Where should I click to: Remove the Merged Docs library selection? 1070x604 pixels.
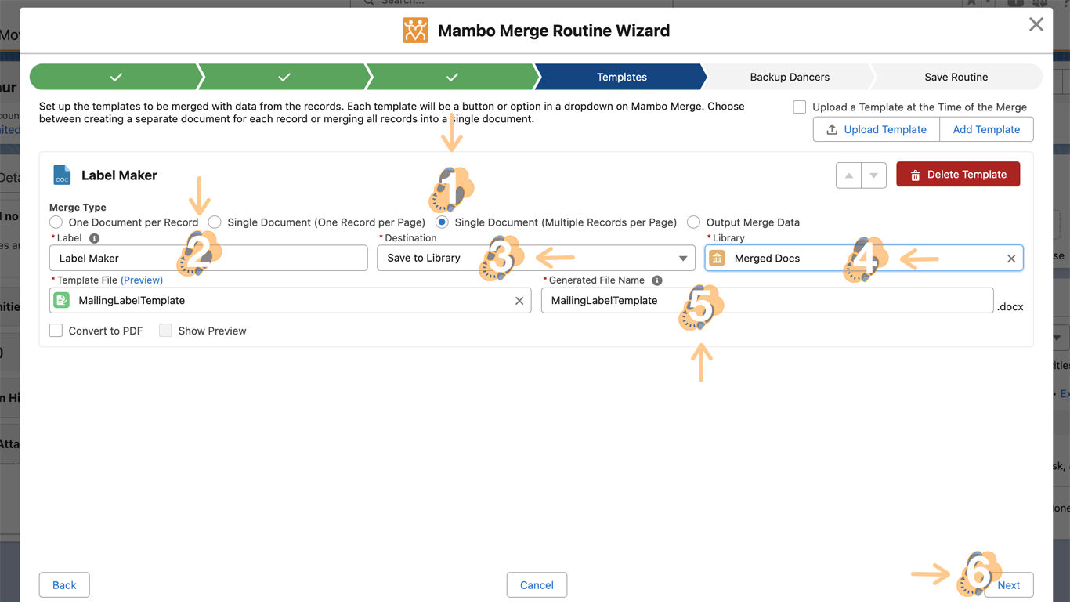[1011, 259]
